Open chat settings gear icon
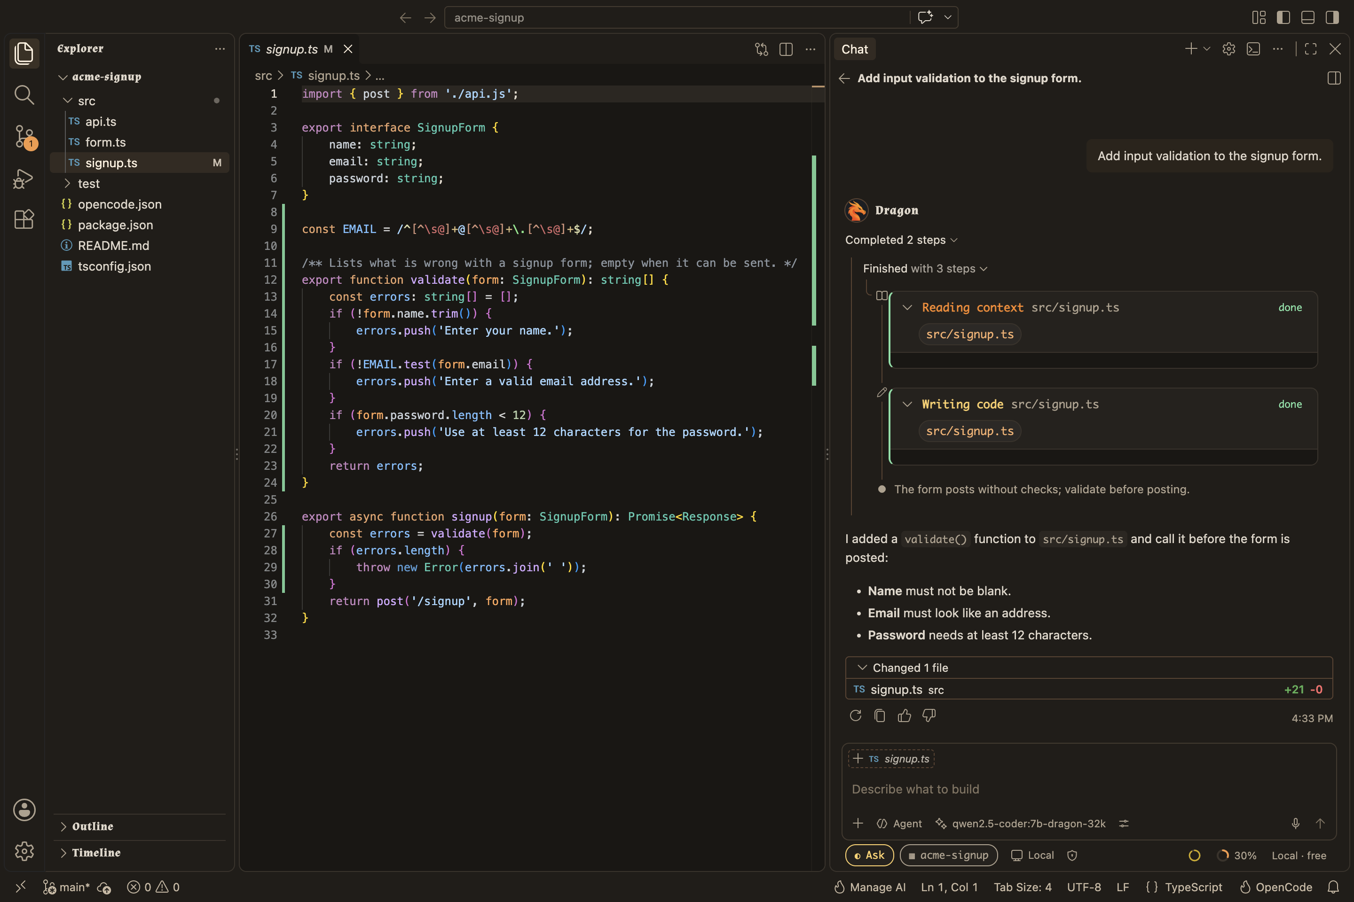1354x902 pixels. click(x=1228, y=49)
